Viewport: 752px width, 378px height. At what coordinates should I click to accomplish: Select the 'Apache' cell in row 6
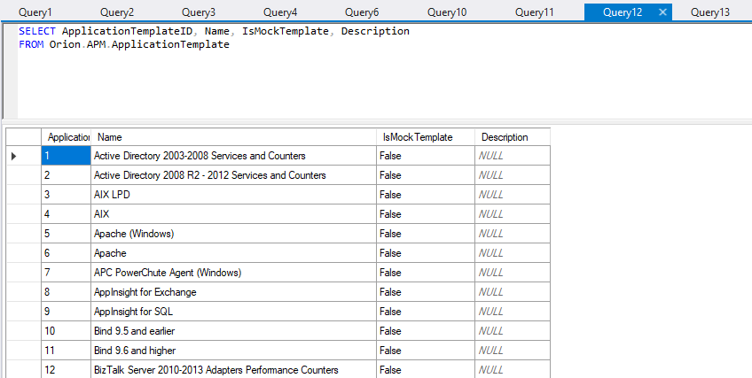[x=233, y=253]
